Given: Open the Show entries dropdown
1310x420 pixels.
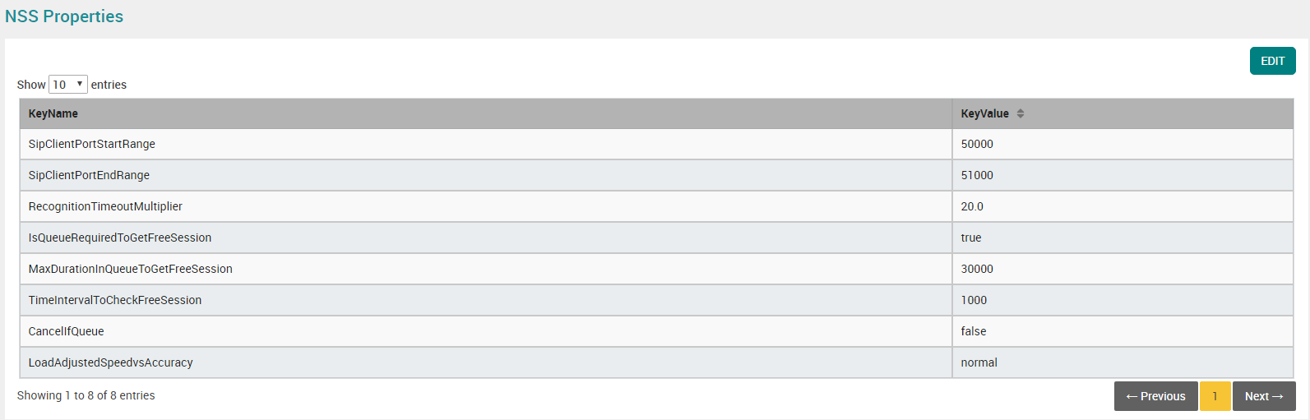Looking at the screenshot, I should click(x=68, y=85).
